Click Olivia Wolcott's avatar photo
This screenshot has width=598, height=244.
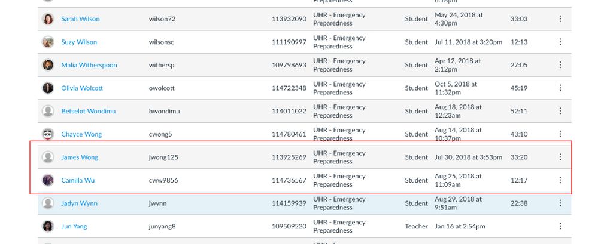(48, 88)
